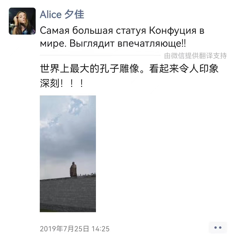Click the word 'Alice' in the username
234x234 pixels.
[51, 15]
